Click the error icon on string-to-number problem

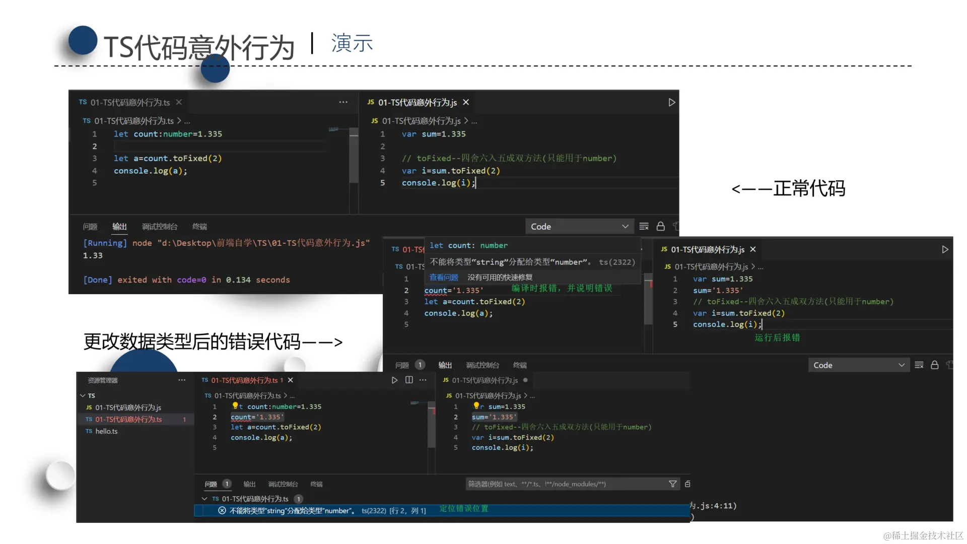coord(222,511)
